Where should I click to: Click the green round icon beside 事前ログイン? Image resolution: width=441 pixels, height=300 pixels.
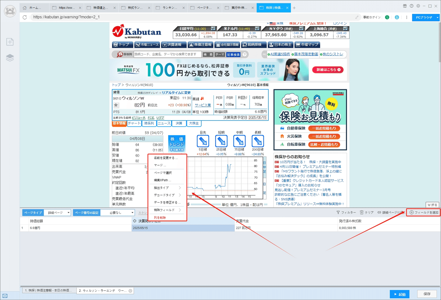[387, 17]
